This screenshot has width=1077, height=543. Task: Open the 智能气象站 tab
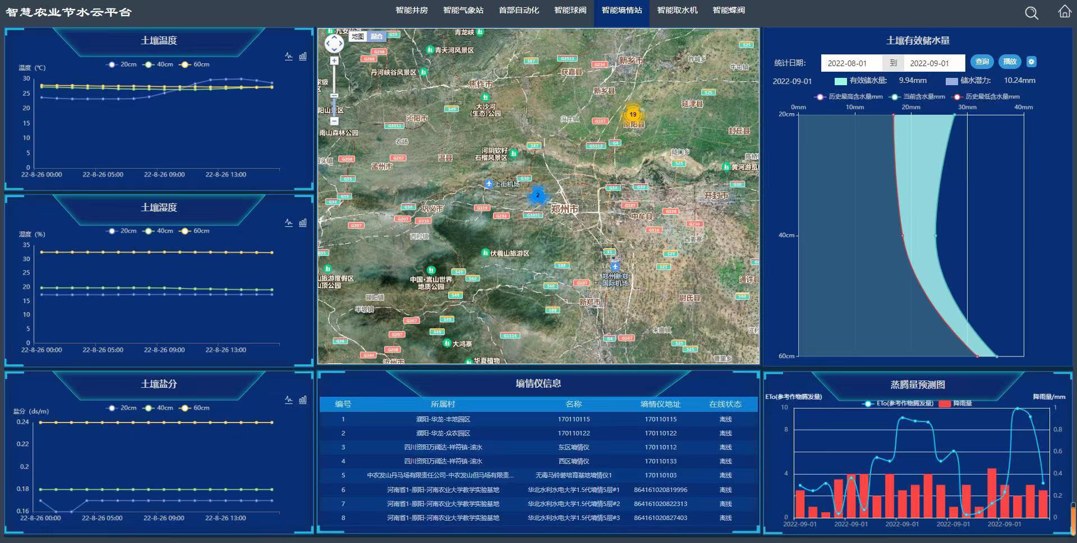pos(463,11)
